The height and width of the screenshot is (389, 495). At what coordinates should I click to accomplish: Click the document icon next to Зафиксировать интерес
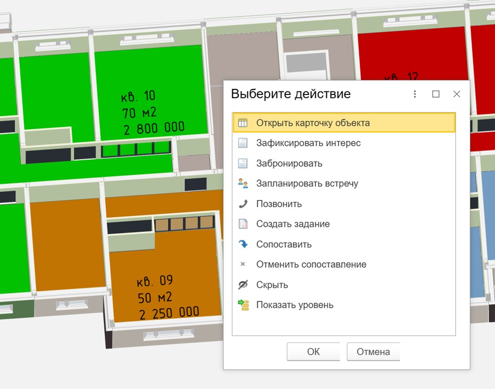tap(243, 143)
